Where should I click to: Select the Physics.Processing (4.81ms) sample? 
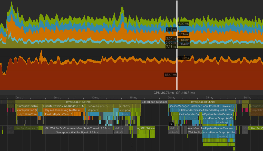coord(62,110)
